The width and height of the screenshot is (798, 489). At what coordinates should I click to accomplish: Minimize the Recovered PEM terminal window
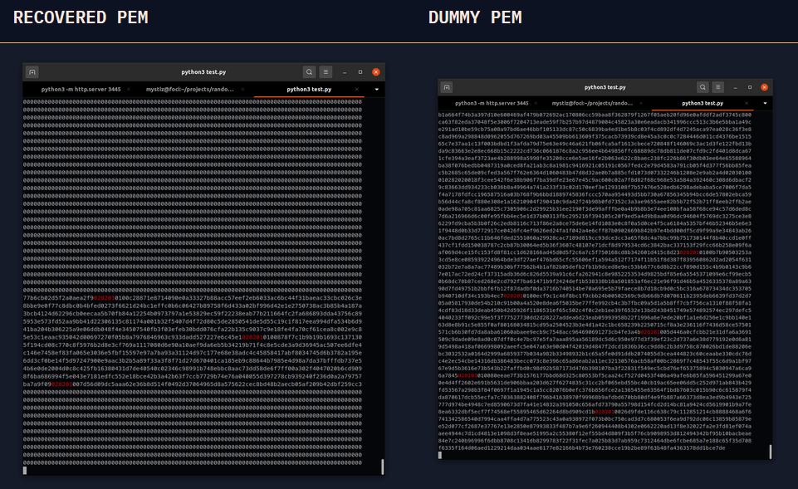click(345, 72)
